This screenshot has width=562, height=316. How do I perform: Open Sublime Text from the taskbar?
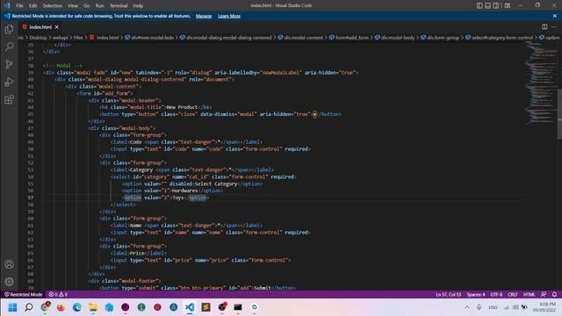(205, 307)
